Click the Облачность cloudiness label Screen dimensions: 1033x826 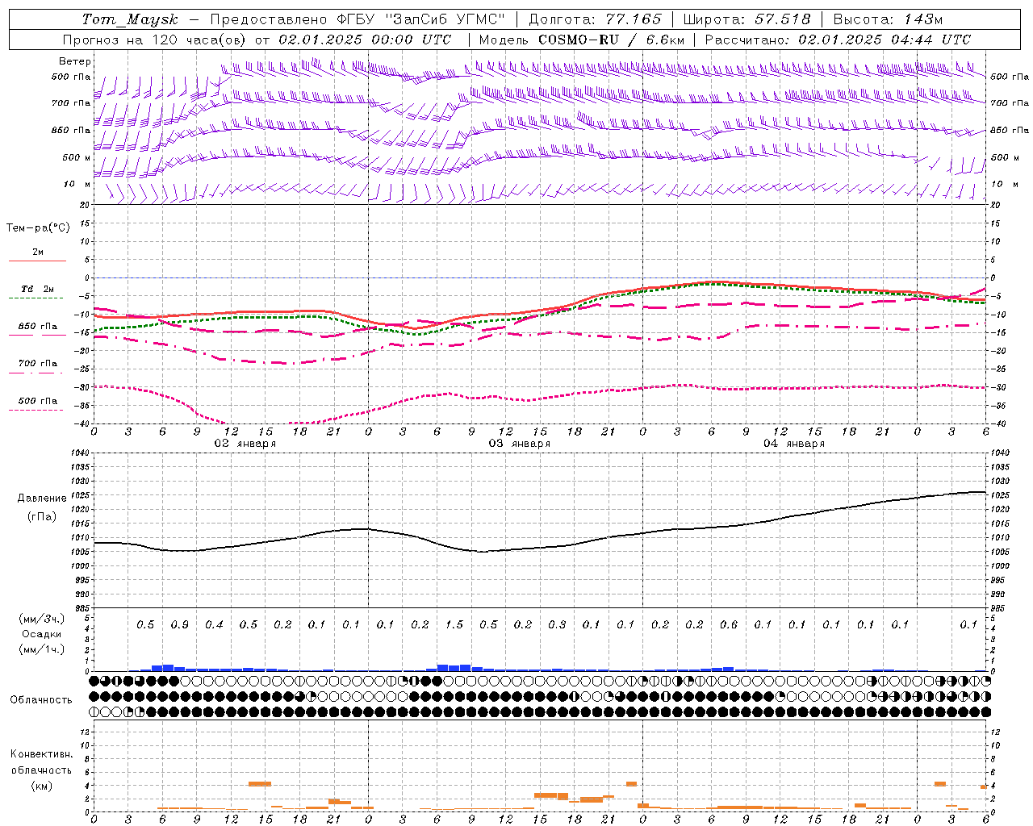coord(41,700)
